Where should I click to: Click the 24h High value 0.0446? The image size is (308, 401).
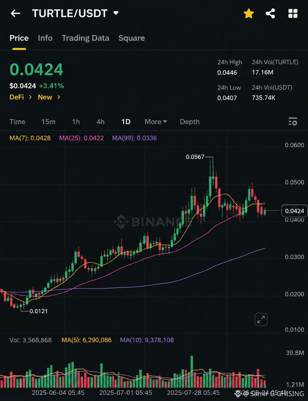pos(227,73)
